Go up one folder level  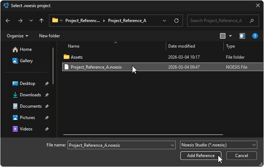click(x=41, y=21)
